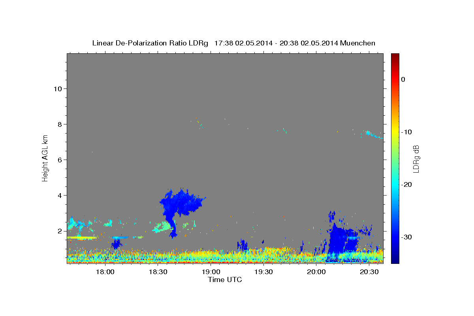Click the 'Time UTC' axis label

pyautogui.click(x=225, y=280)
